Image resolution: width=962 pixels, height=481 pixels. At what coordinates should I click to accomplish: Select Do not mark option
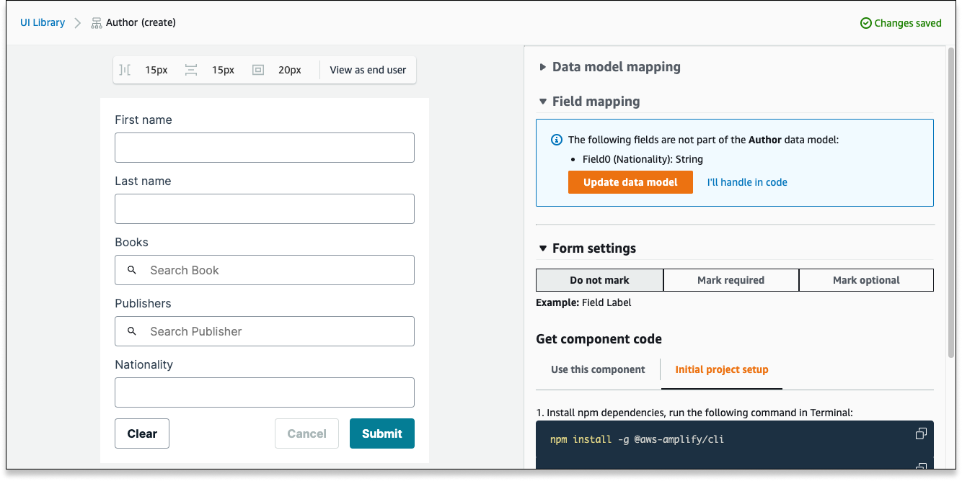tap(599, 280)
